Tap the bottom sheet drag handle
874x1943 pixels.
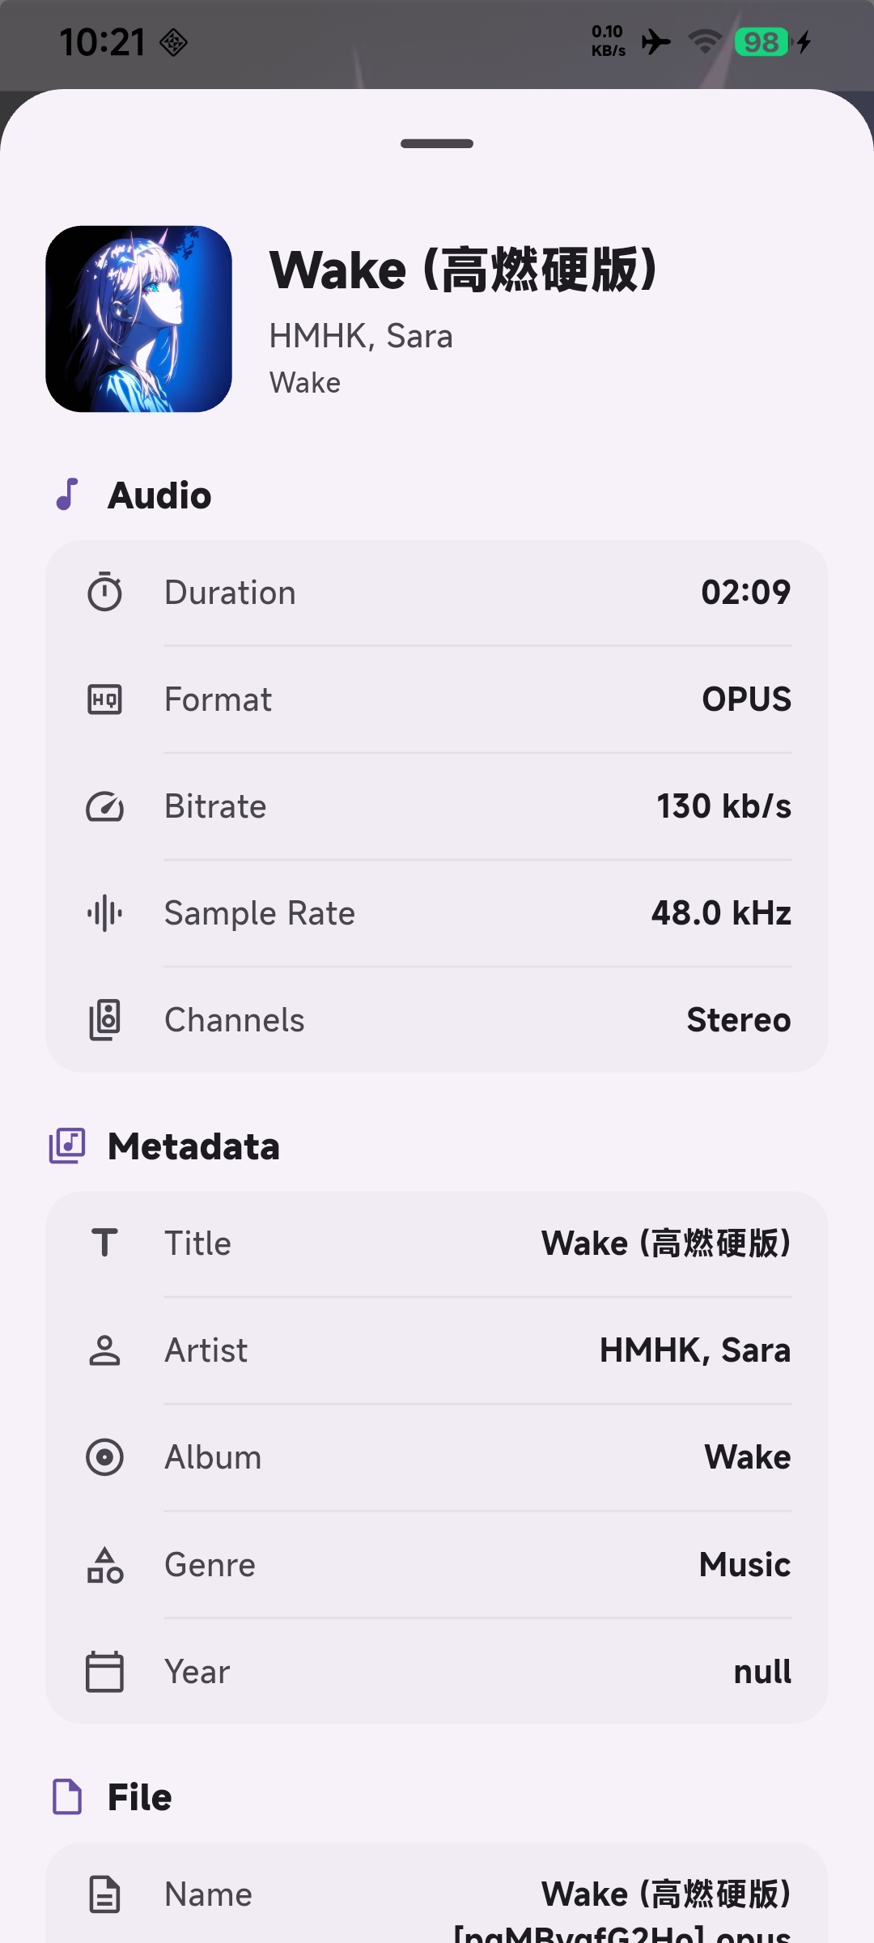(x=437, y=143)
